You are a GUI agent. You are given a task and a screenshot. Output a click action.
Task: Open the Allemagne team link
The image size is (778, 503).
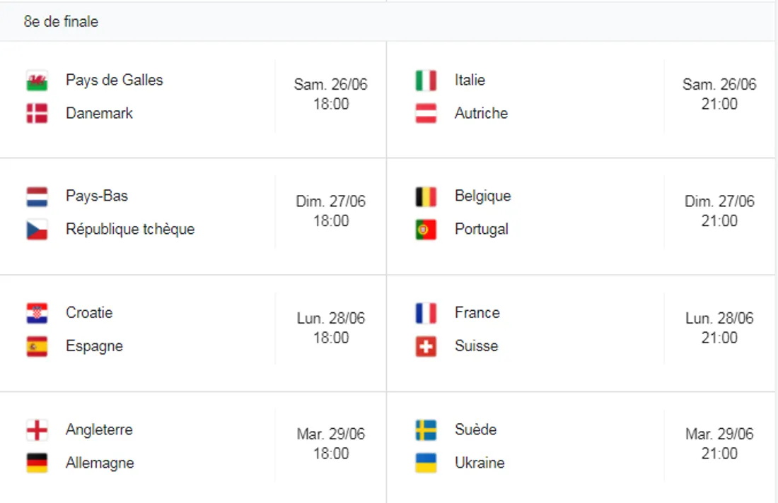click(100, 463)
